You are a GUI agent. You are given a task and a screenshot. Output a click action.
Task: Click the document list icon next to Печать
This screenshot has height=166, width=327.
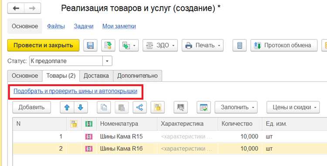tap(239, 45)
